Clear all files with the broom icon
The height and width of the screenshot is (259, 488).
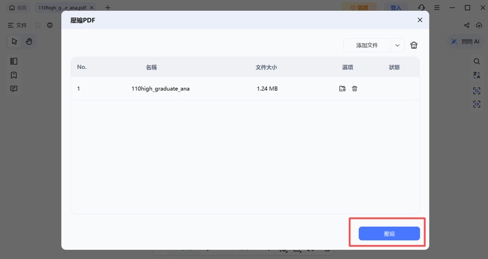tap(414, 45)
